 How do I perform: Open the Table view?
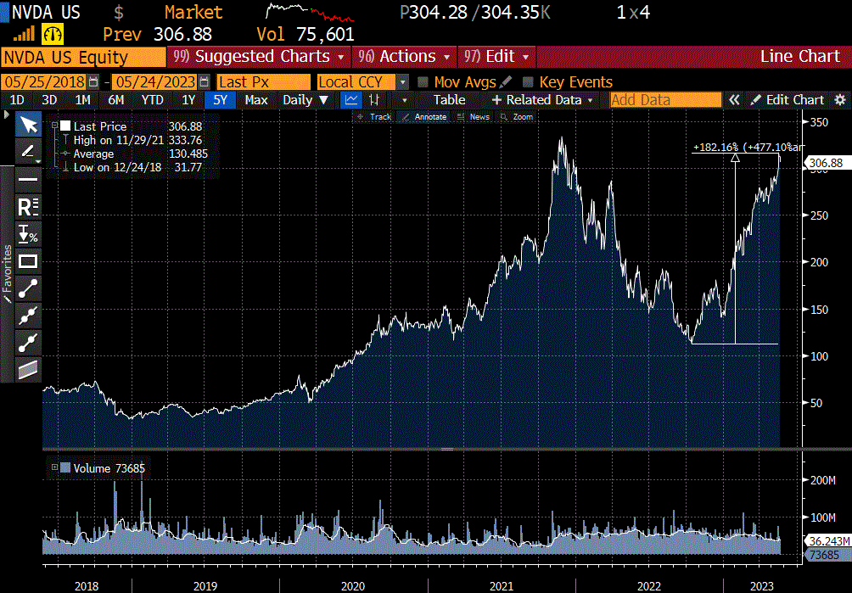pyautogui.click(x=450, y=100)
